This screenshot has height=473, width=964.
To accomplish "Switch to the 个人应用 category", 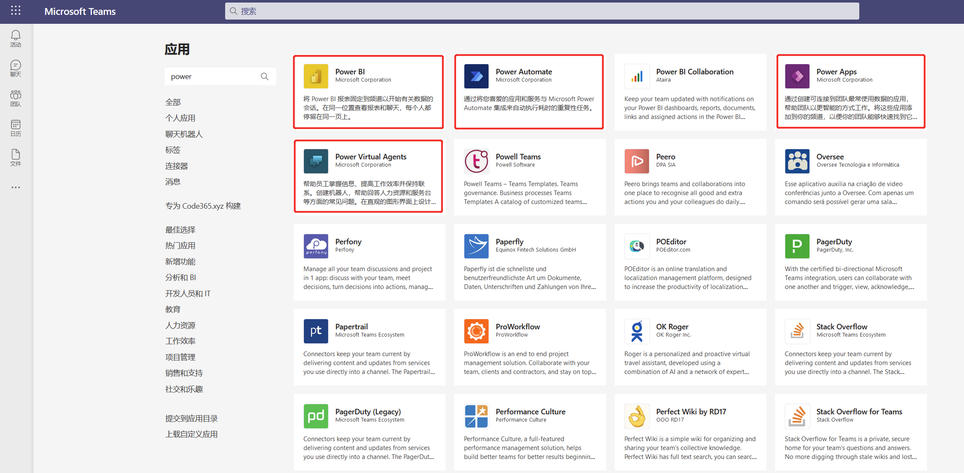I will [x=180, y=118].
